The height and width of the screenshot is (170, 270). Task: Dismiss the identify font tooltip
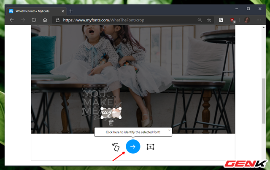(x=170, y=130)
